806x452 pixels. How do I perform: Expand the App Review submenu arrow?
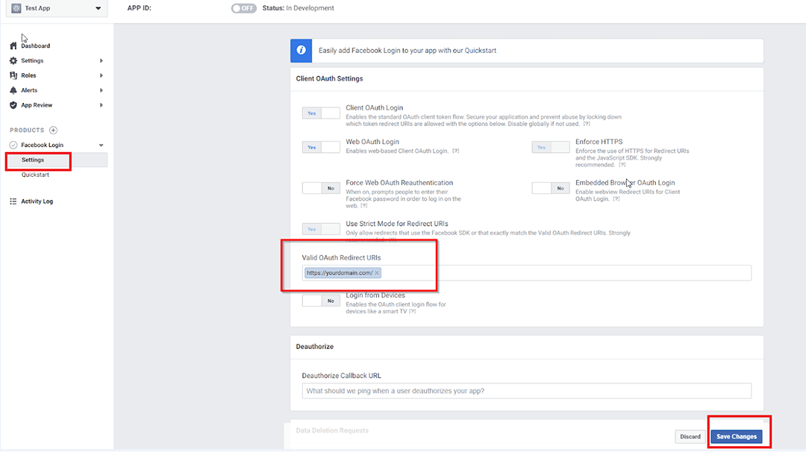(101, 105)
